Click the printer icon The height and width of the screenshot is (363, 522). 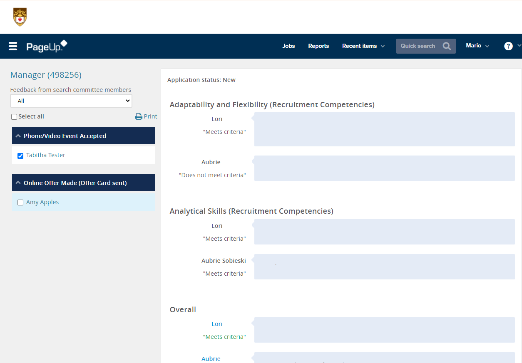tap(139, 117)
